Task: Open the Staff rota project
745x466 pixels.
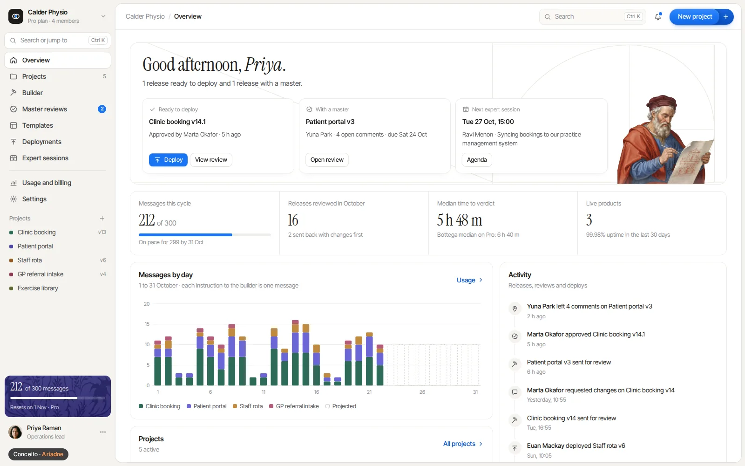Action: (x=58, y=260)
